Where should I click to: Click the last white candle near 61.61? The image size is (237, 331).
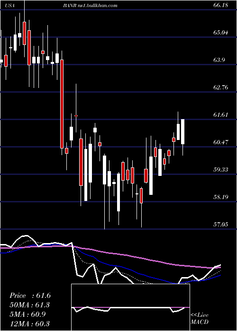[x=182, y=132]
